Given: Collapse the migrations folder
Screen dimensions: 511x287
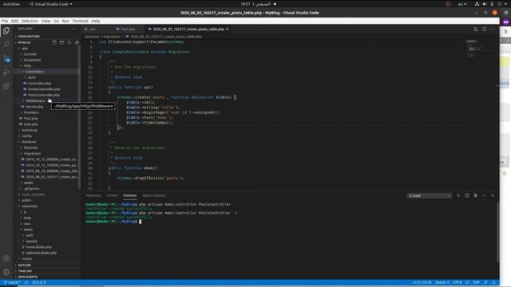Looking at the screenshot, I should 32,154.
